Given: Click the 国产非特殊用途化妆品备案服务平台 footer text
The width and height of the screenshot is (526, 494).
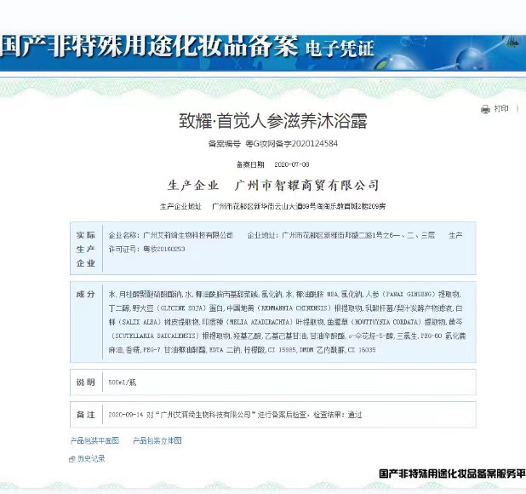Looking at the screenshot, I should tap(451, 474).
